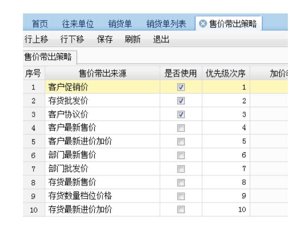Check 是否使用 for 部门批发价
296x229 pixels.
click(181, 169)
